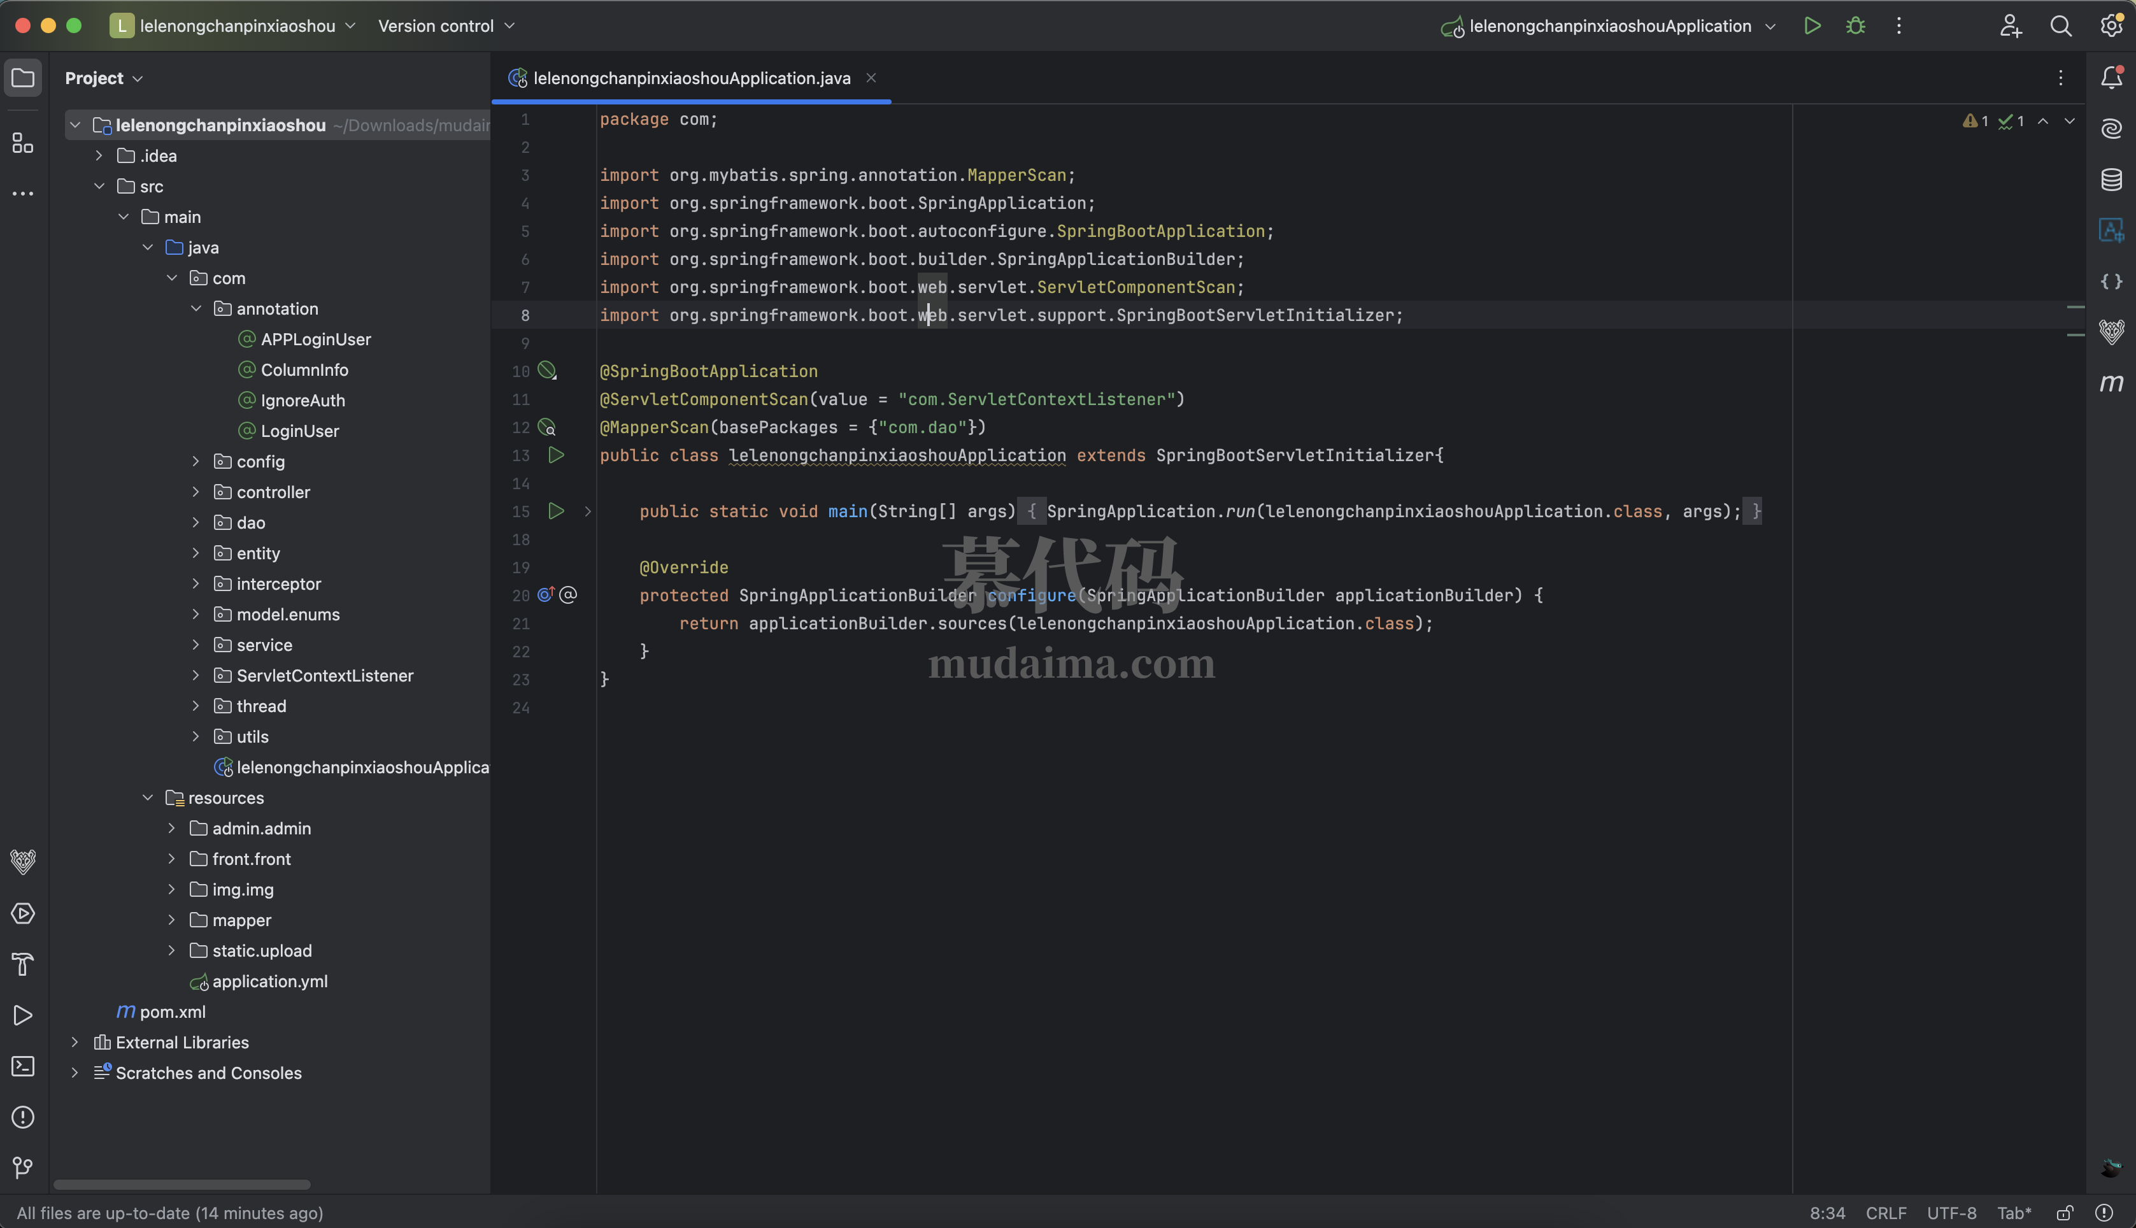Click the CRLF line separator button
This screenshot has width=2136, height=1228.
coord(1886,1213)
